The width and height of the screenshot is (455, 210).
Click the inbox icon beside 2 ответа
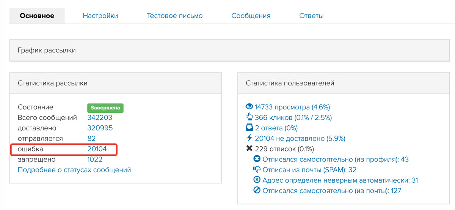pos(249,128)
